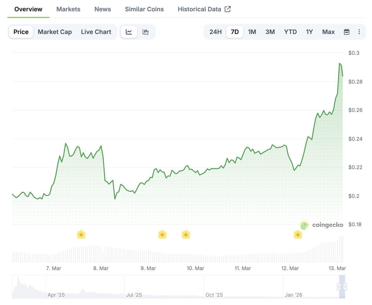Set time range to 24H
The width and height of the screenshot is (372, 305).
(x=215, y=32)
